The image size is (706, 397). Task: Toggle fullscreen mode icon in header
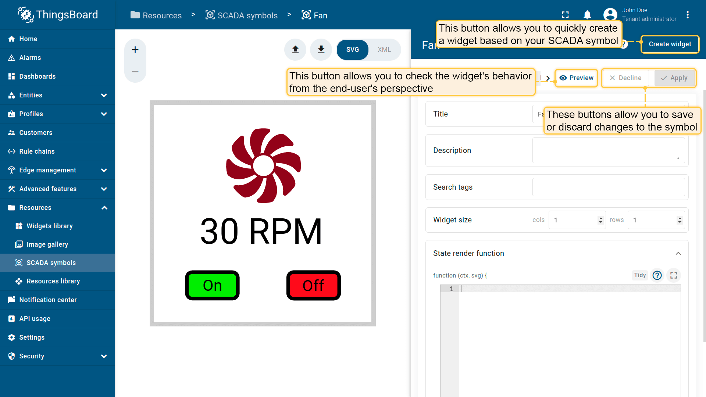tap(565, 15)
